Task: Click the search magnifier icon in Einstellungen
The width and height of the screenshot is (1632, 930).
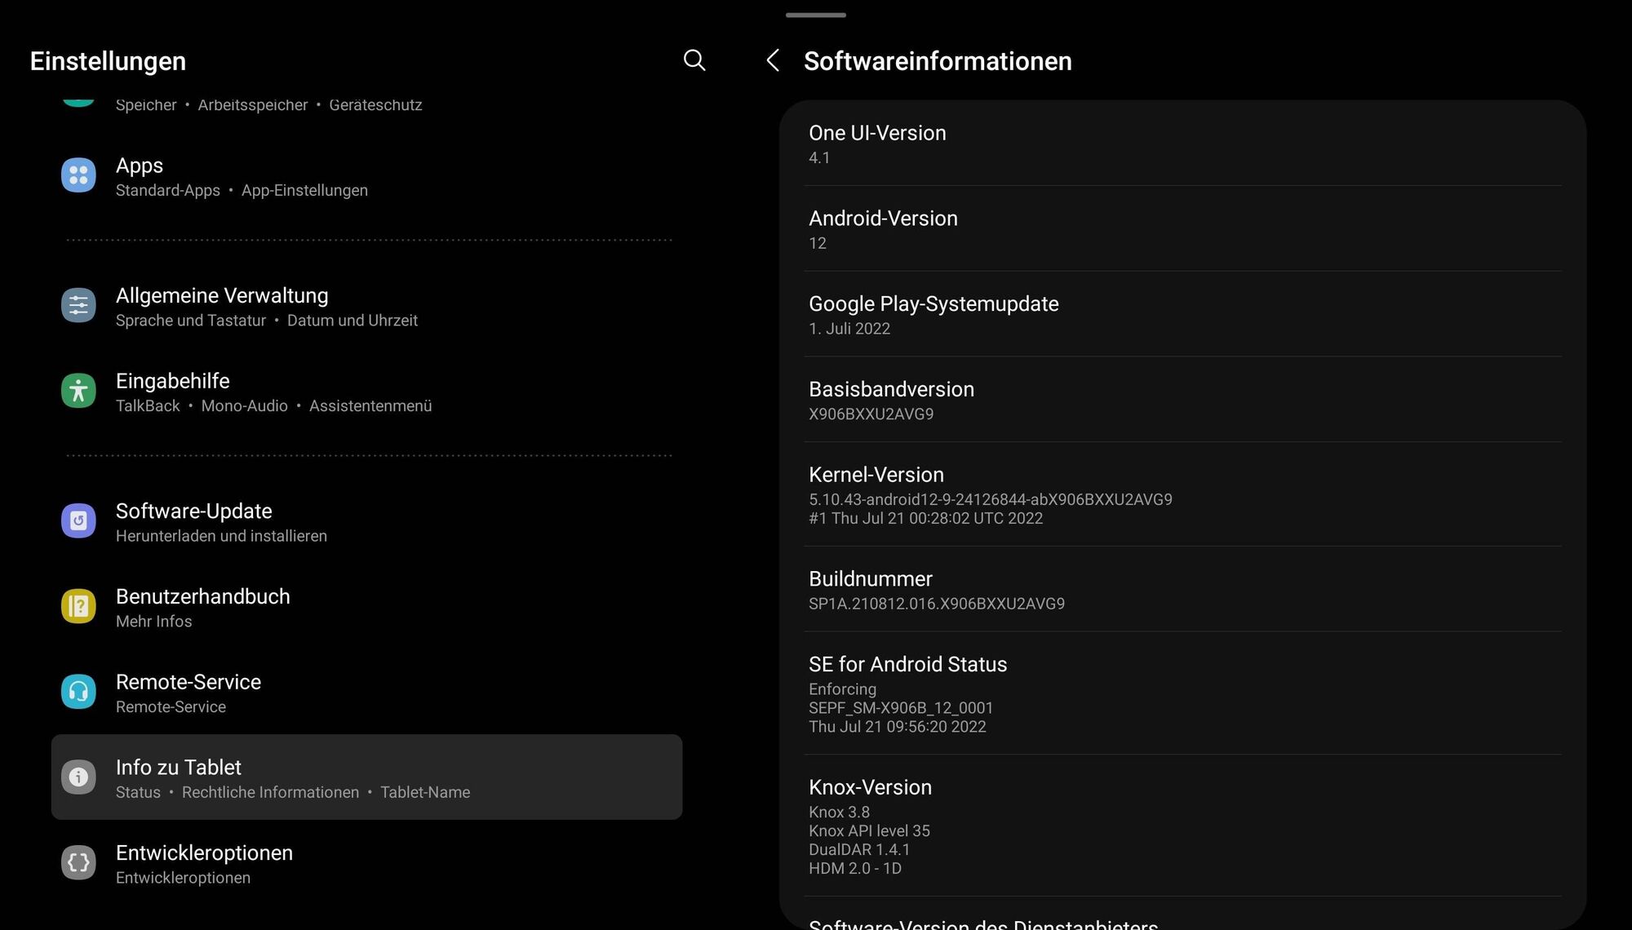Action: click(694, 60)
